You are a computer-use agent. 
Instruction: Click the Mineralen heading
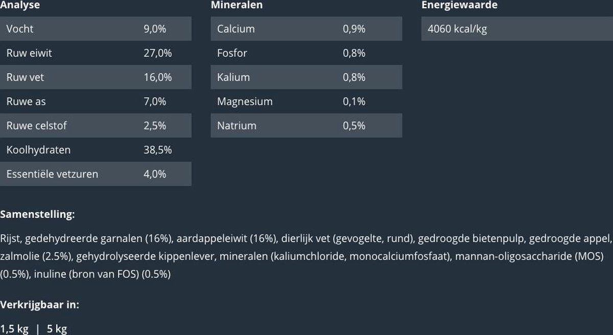[x=237, y=5]
